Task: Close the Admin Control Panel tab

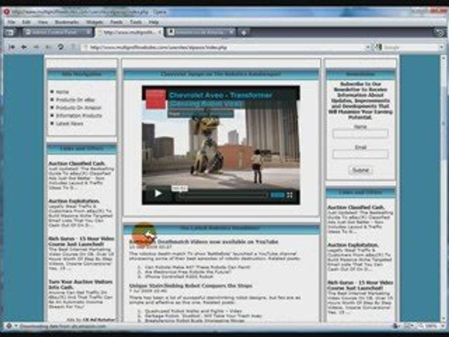Action: 88,32
